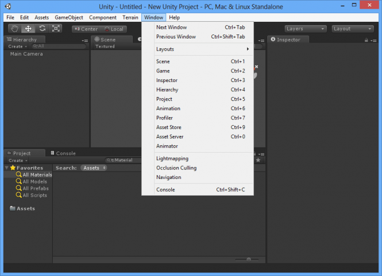Screen dimensions: 382x276
Task: Click the Project search field
Action: click(124, 160)
